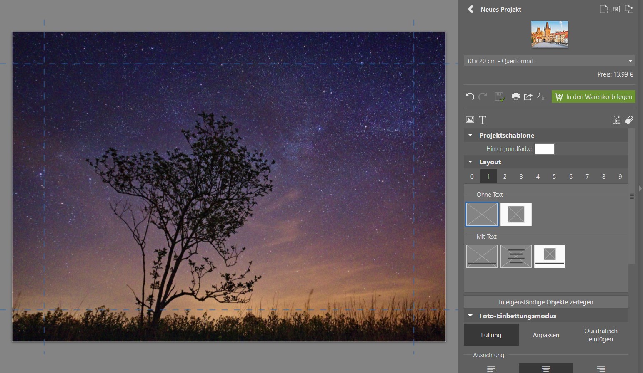The image size is (643, 373).
Task: Click the export/share icon
Action: pos(528,96)
